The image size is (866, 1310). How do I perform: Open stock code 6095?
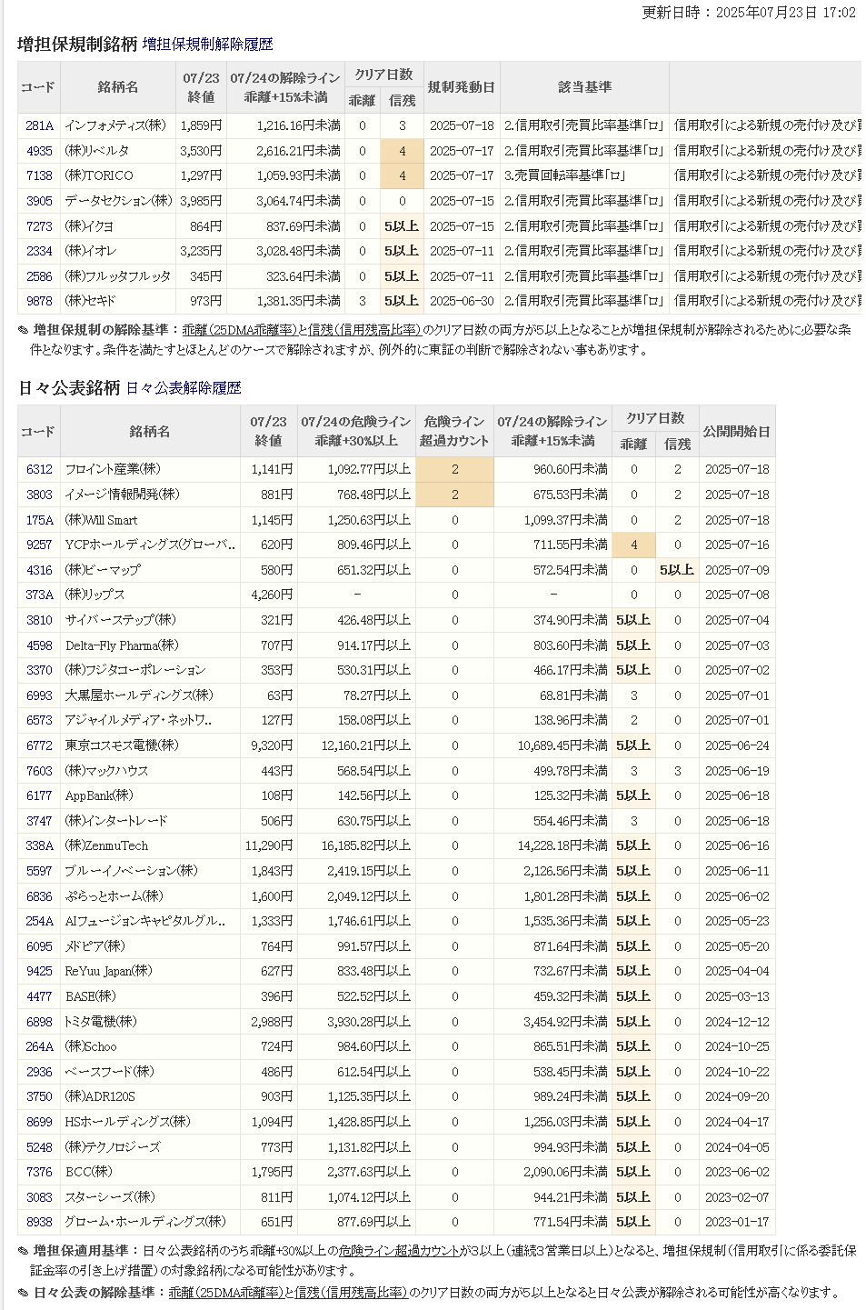[x=39, y=946]
